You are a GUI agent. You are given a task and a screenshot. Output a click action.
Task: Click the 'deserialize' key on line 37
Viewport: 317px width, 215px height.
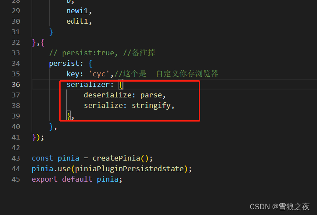(x=108, y=95)
